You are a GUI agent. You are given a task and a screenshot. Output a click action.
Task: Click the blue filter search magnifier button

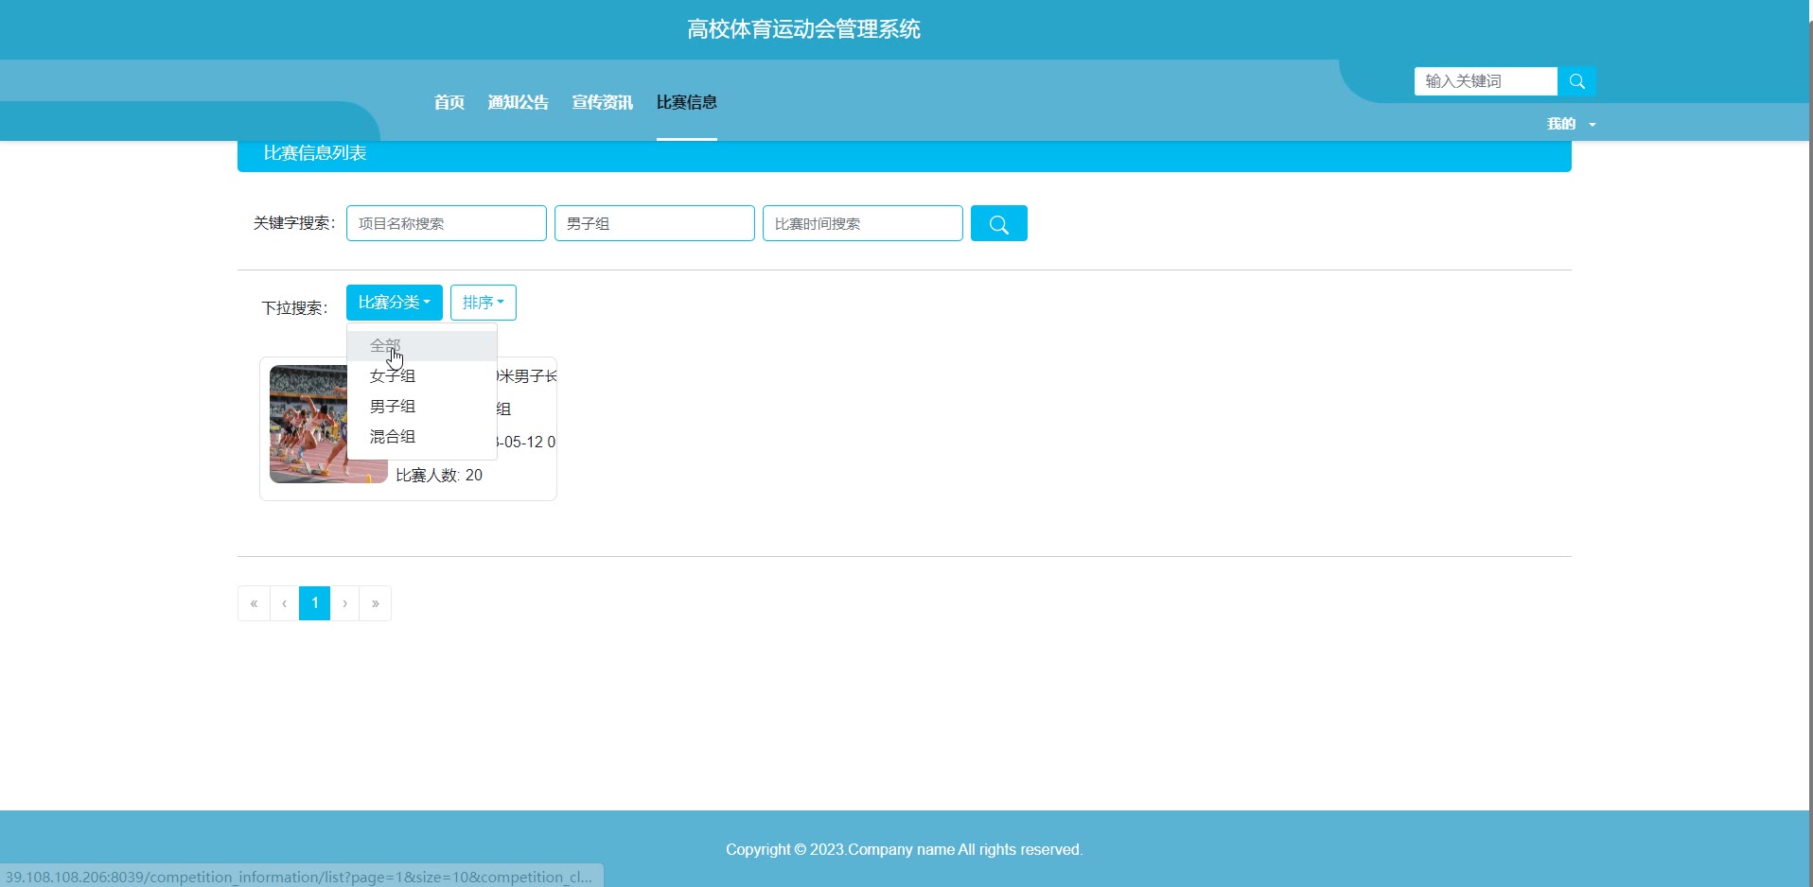(x=998, y=224)
